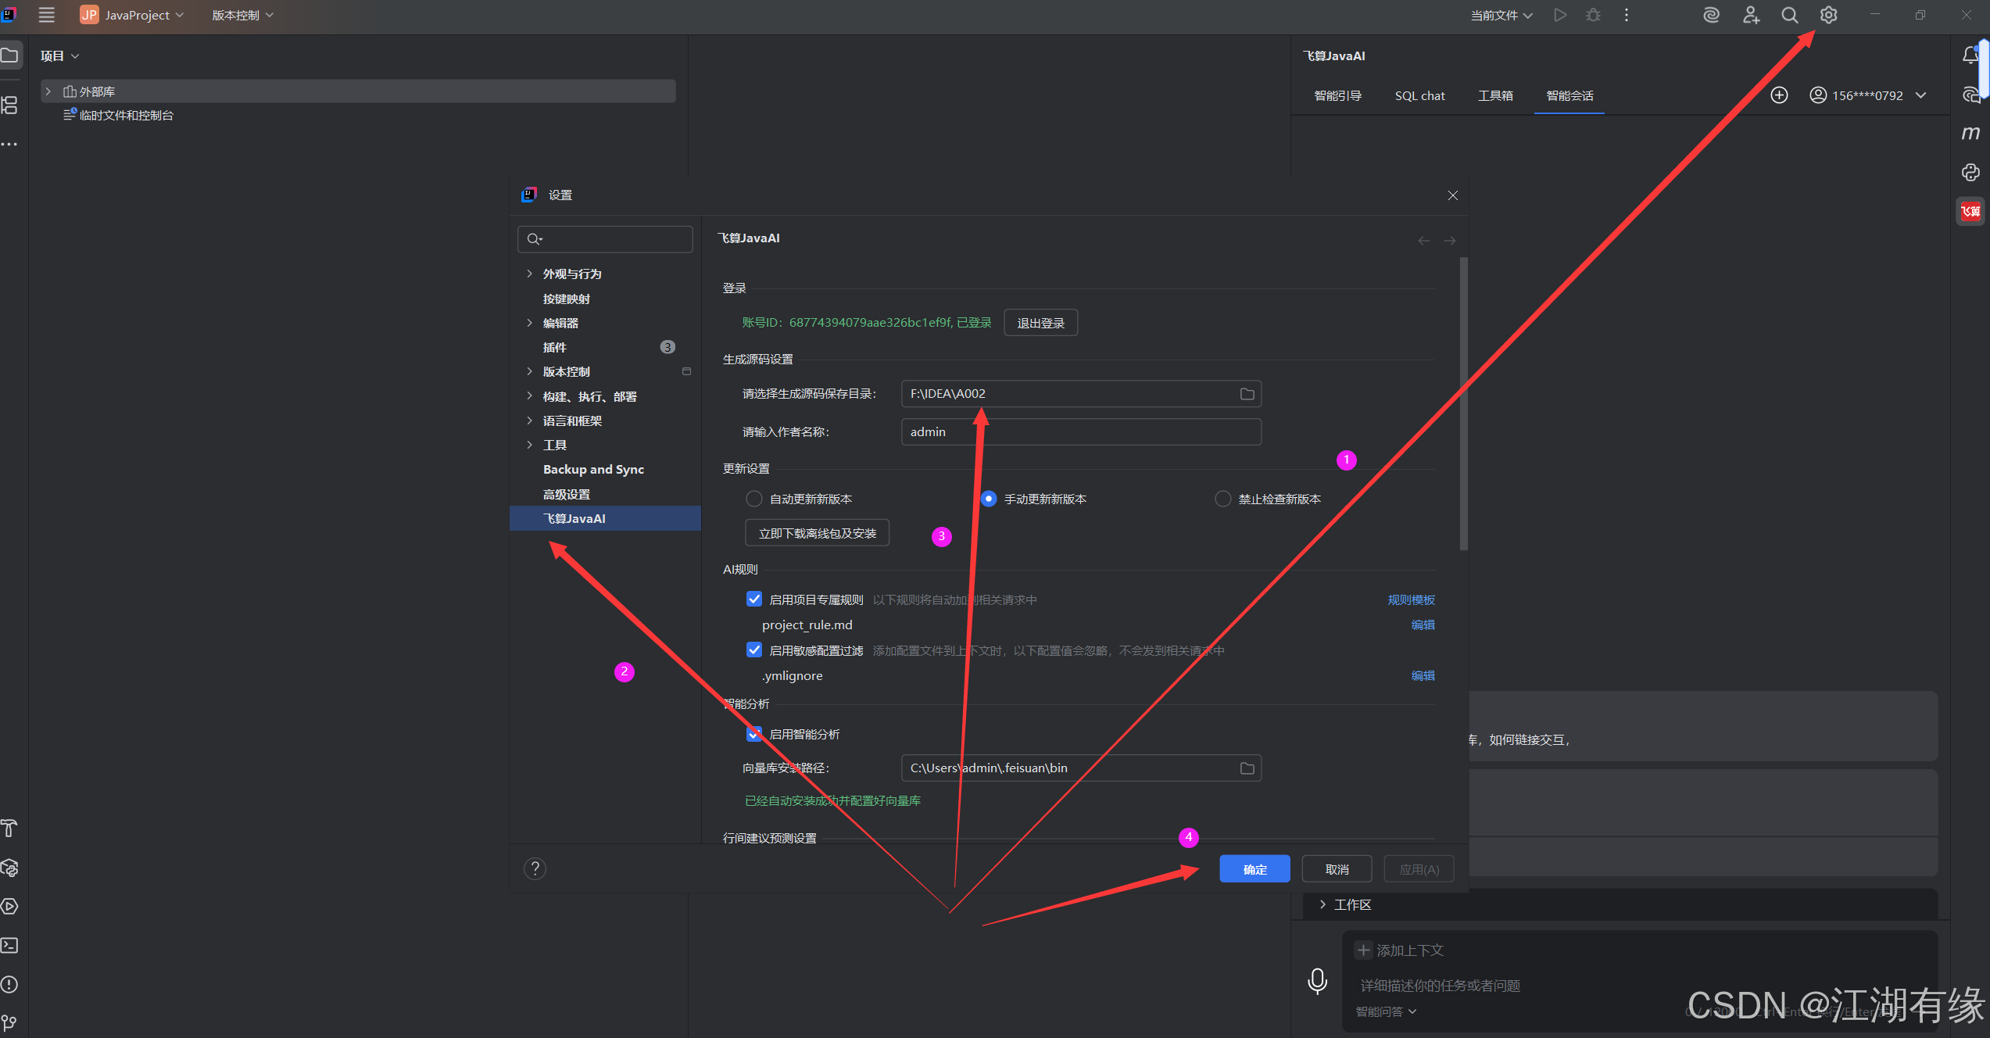Screen dimensions: 1990x1038
Task: Open the vertical more-actions menu in toolbar
Action: [1627, 15]
